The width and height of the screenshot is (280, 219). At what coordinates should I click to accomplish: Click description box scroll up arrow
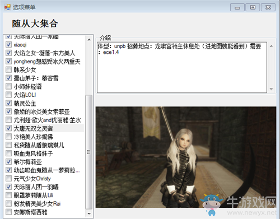(x=272, y=46)
